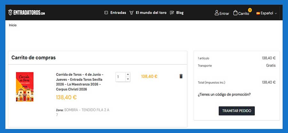Screen dimensions: 288x133
Task: Open the Corrida de Toros poster thumbnail
Action: point(25,87)
